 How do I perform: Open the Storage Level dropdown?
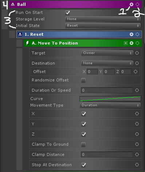pyautogui.click(x=103, y=19)
